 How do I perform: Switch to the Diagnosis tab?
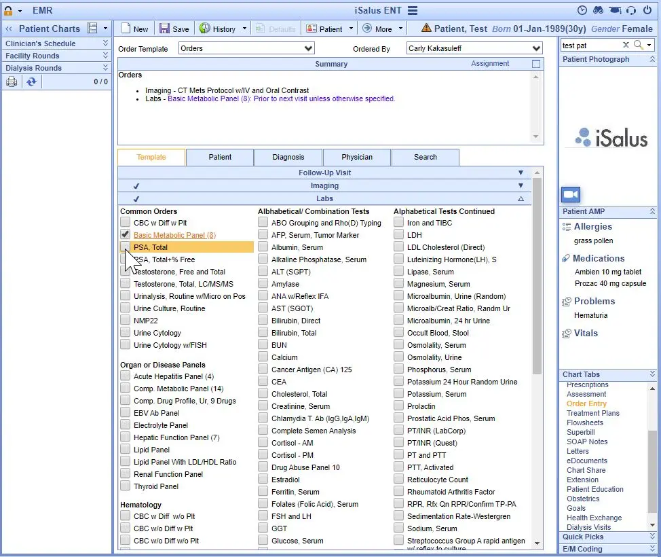point(288,157)
